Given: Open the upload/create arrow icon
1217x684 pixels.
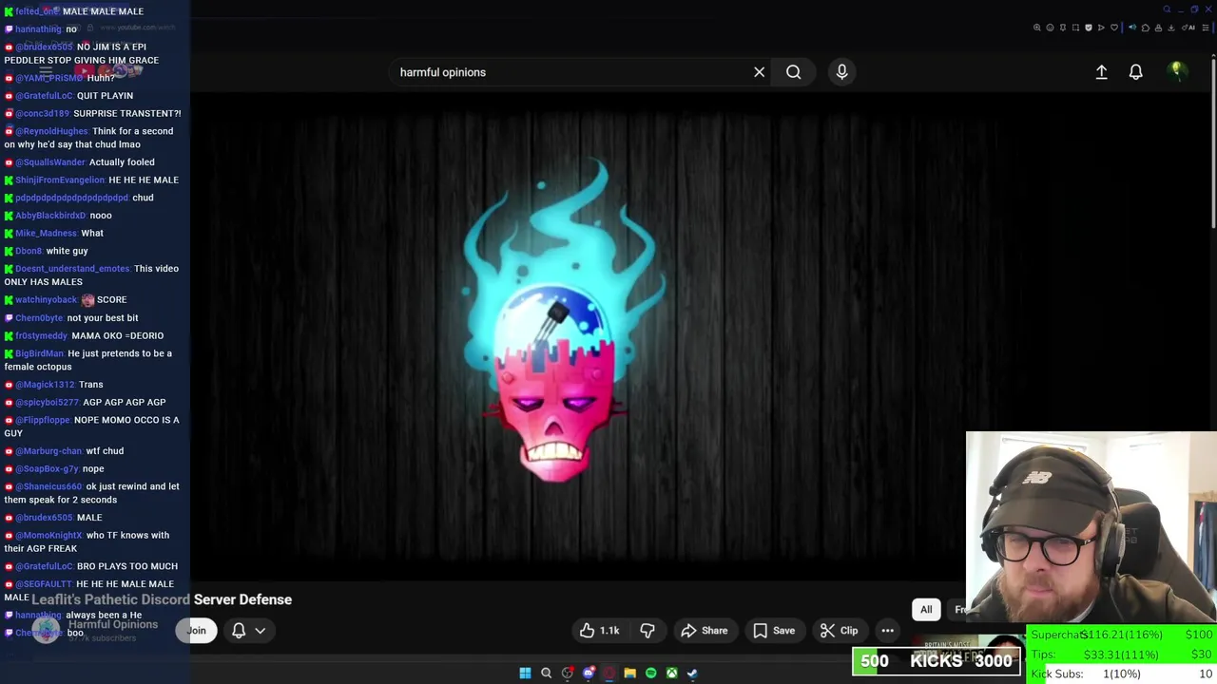Looking at the screenshot, I should [1101, 72].
